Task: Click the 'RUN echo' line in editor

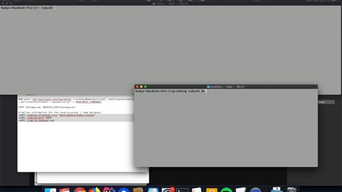Action: [76, 99]
